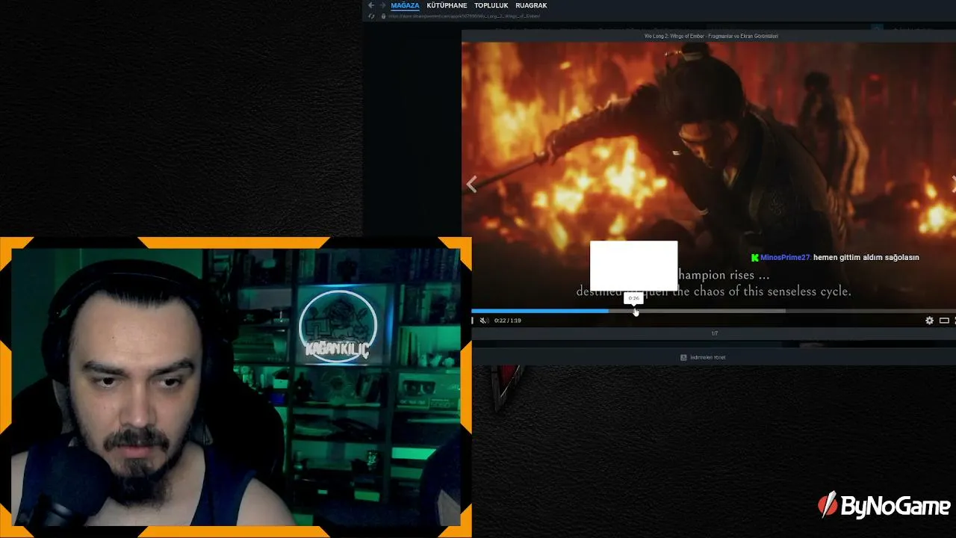Show the previous trailer or screenshot
The height and width of the screenshot is (538, 956).
(x=471, y=184)
